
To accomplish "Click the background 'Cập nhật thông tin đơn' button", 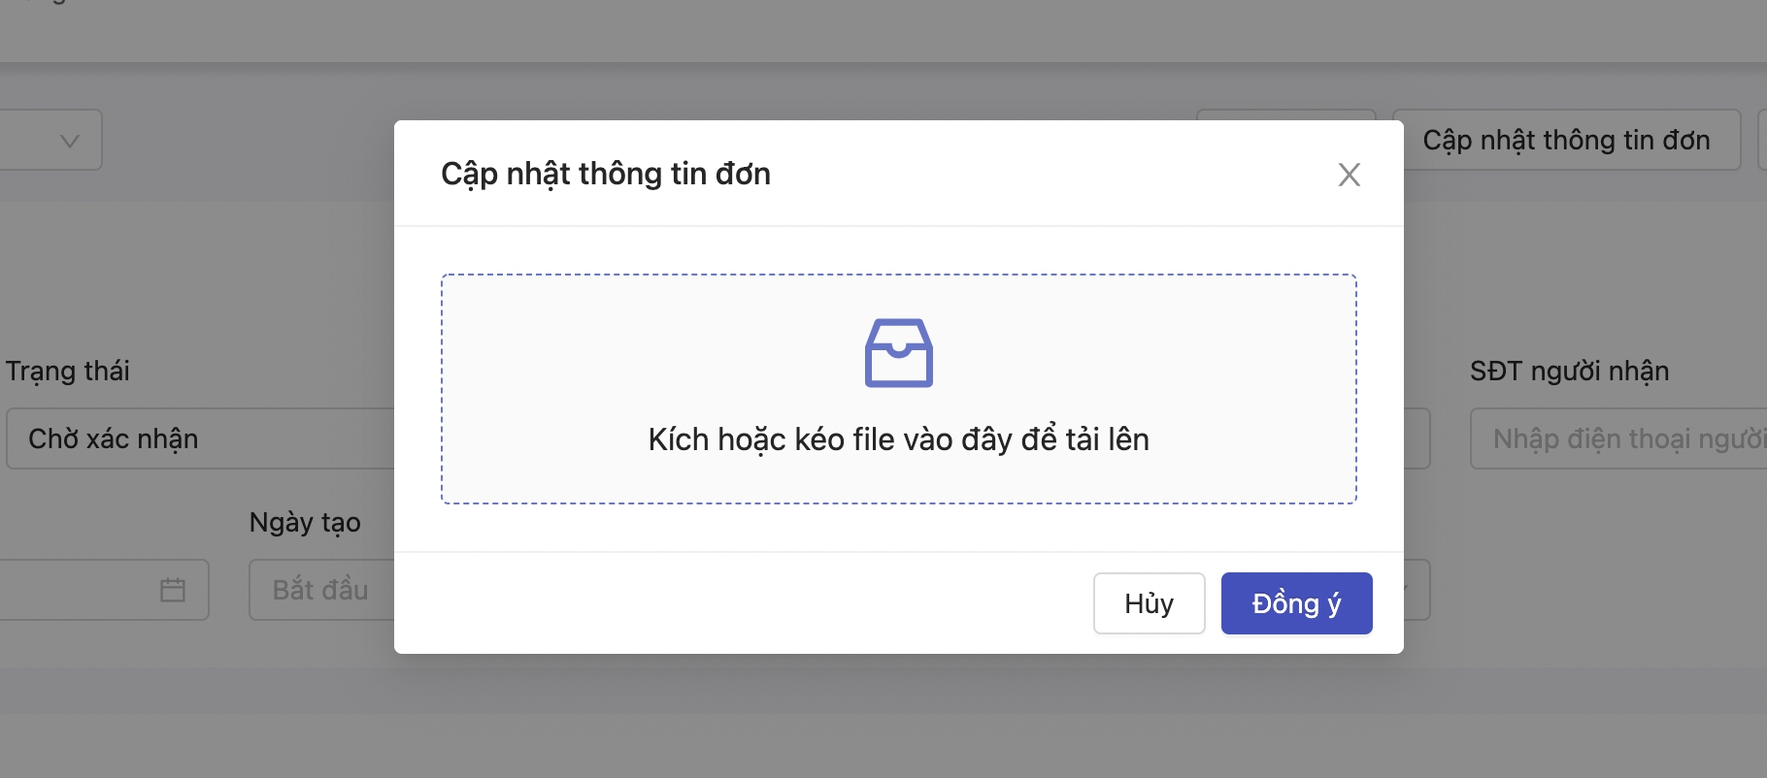I will click(1566, 141).
